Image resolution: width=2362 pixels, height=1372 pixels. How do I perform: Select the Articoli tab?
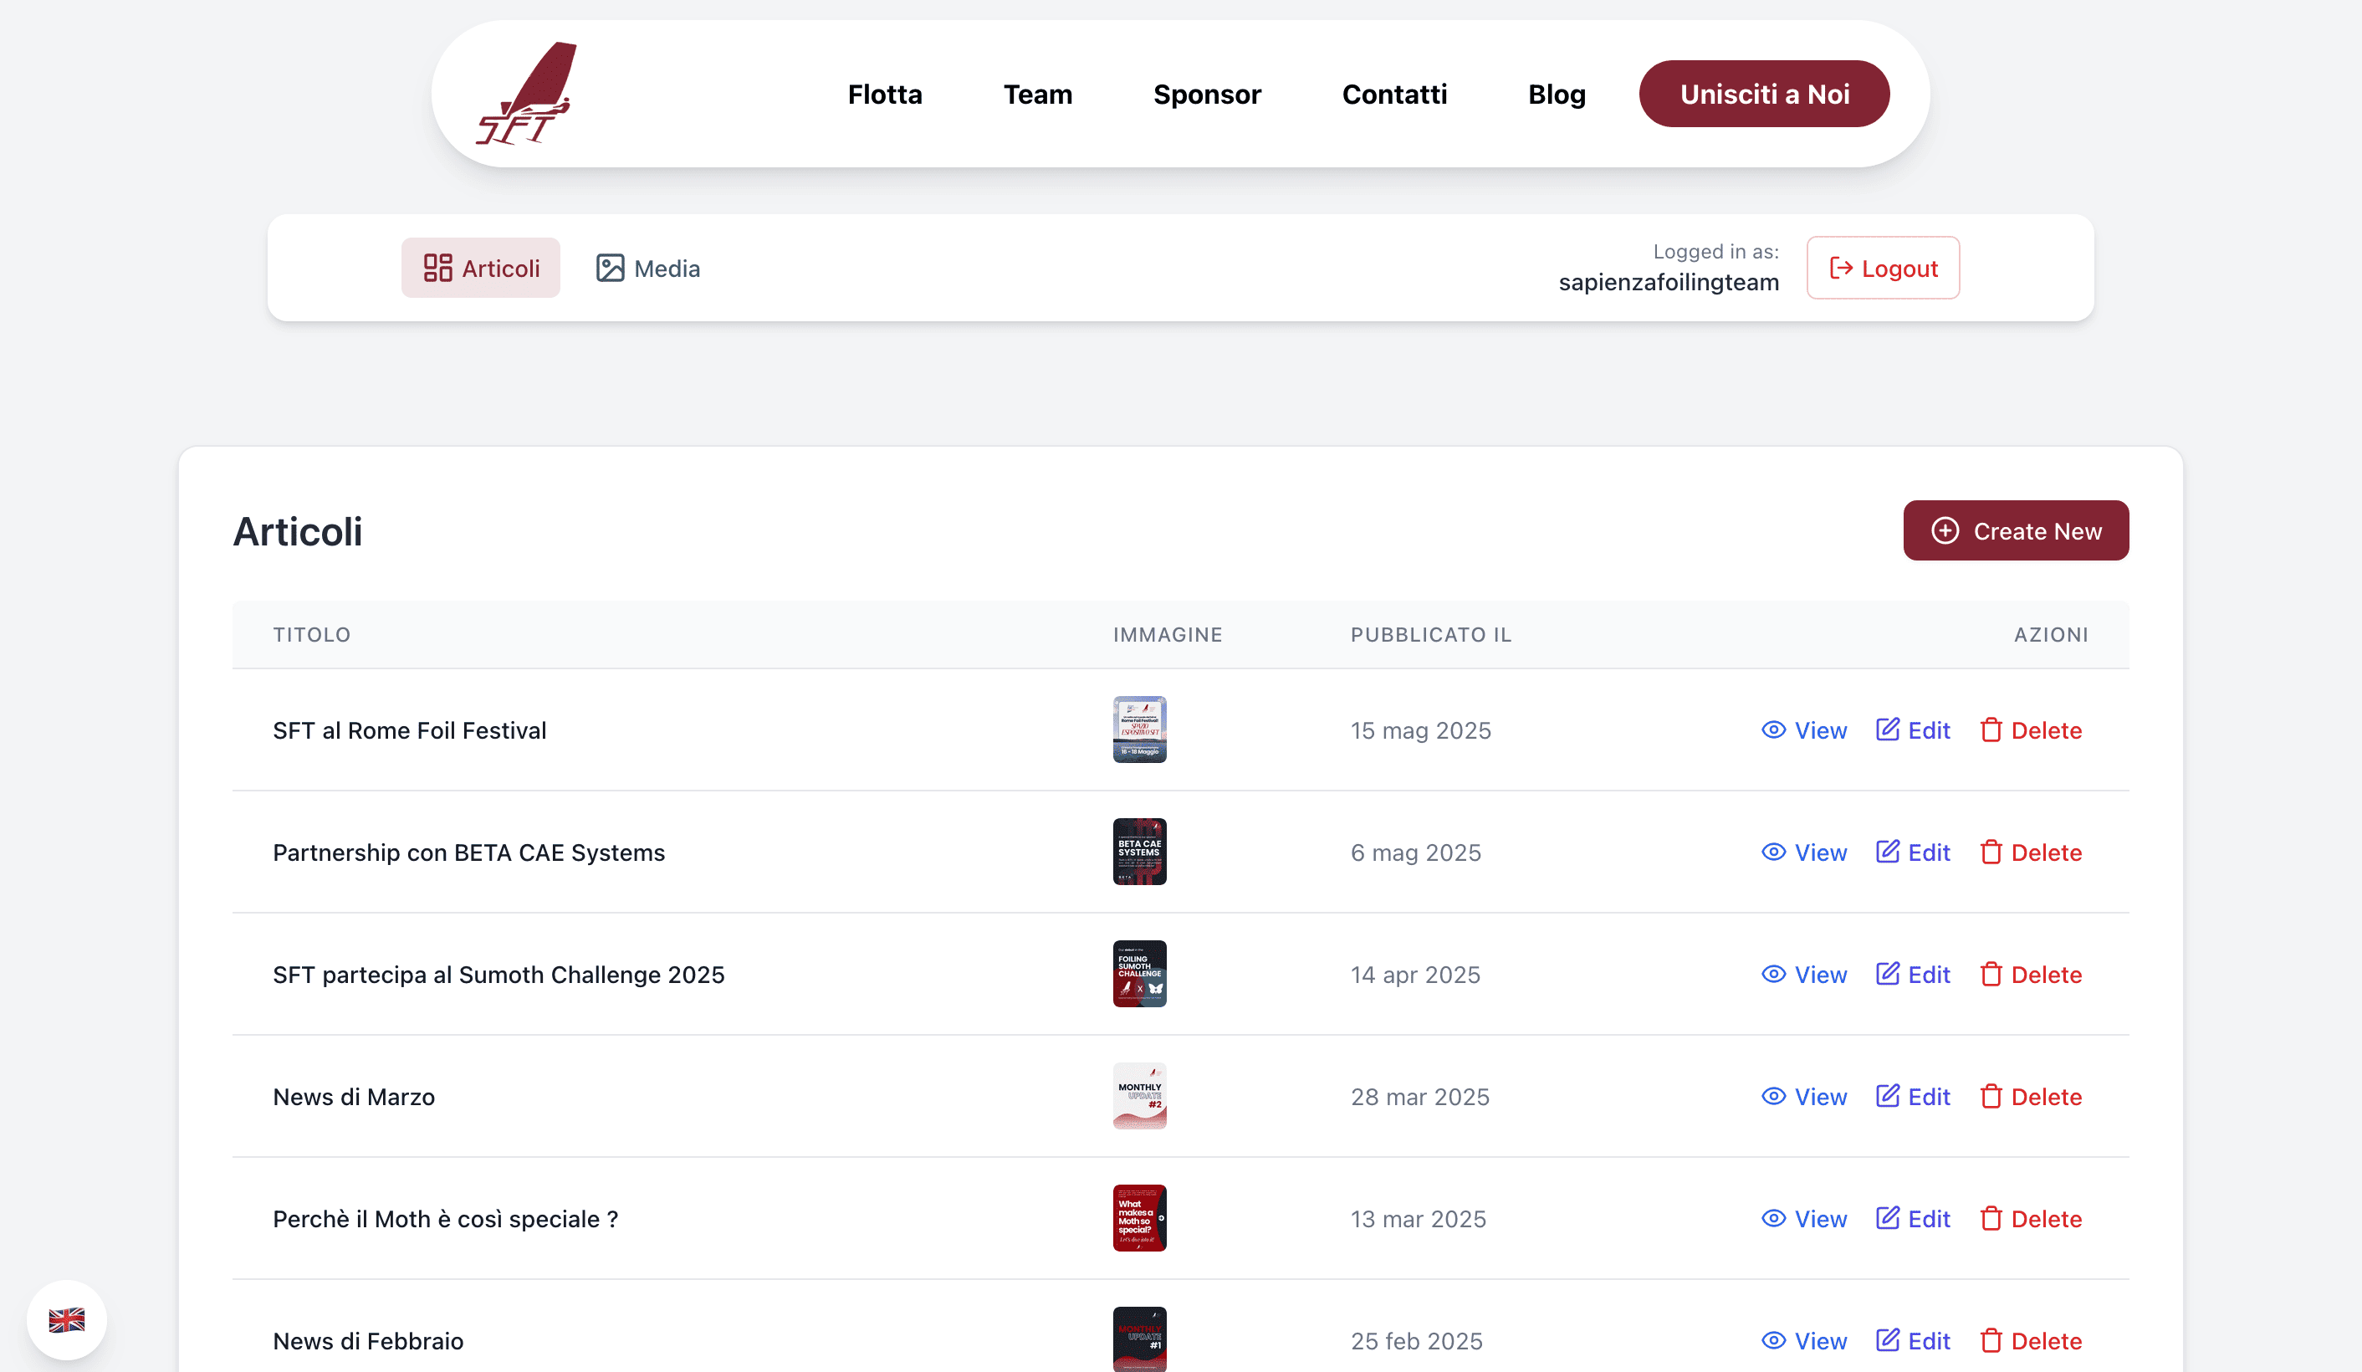coord(481,269)
